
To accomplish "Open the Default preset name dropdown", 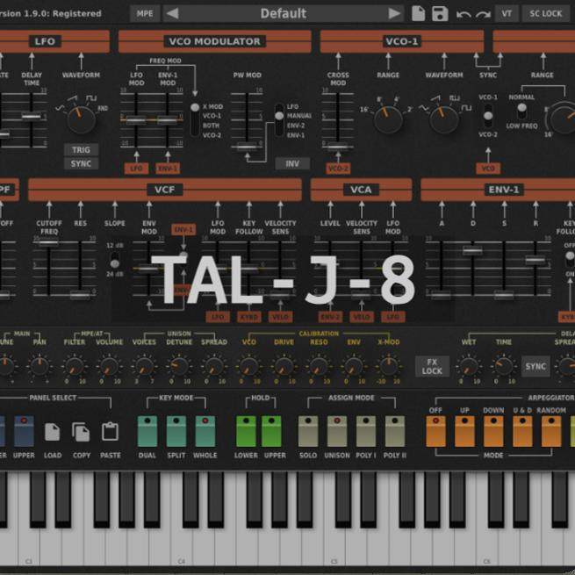I will click(x=283, y=13).
